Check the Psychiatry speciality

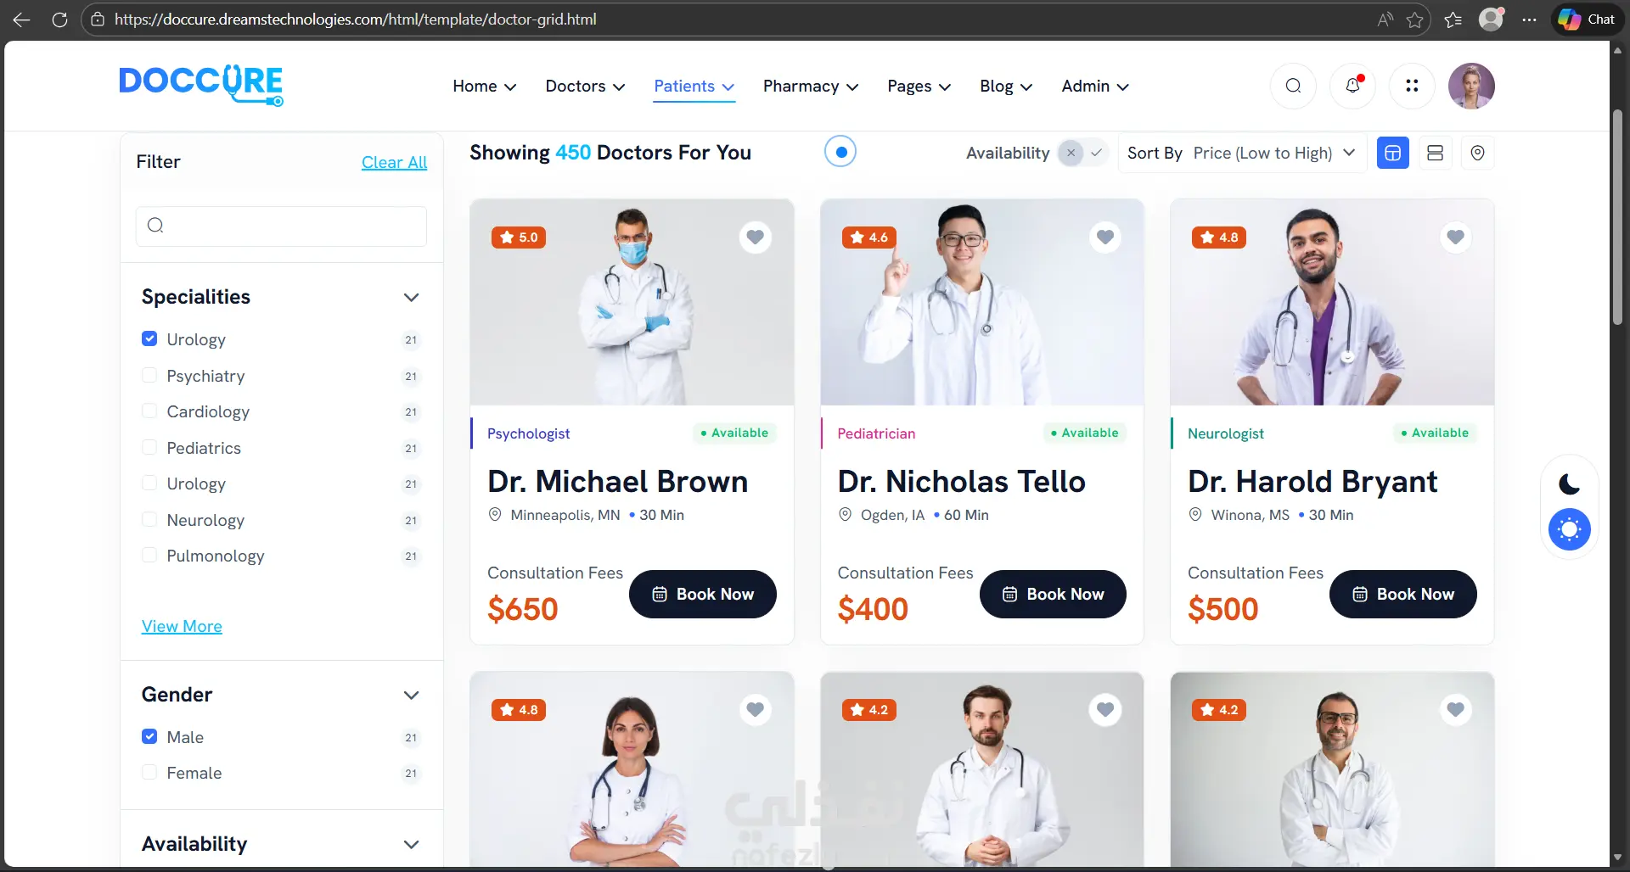(149, 375)
